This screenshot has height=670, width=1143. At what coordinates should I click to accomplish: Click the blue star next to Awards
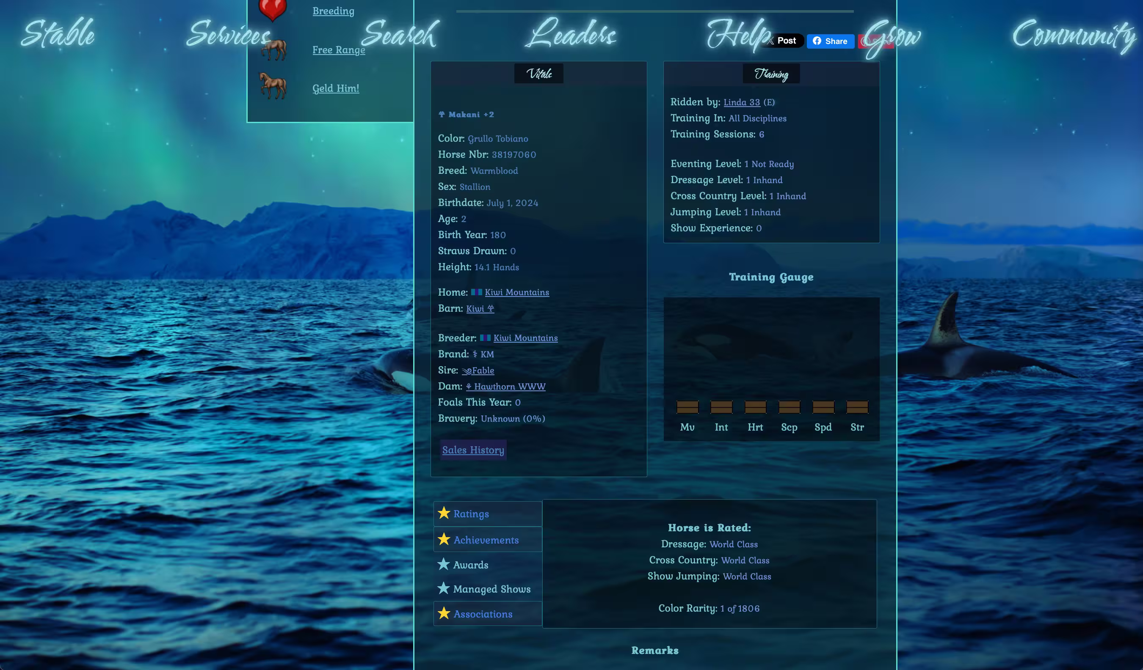click(x=443, y=564)
